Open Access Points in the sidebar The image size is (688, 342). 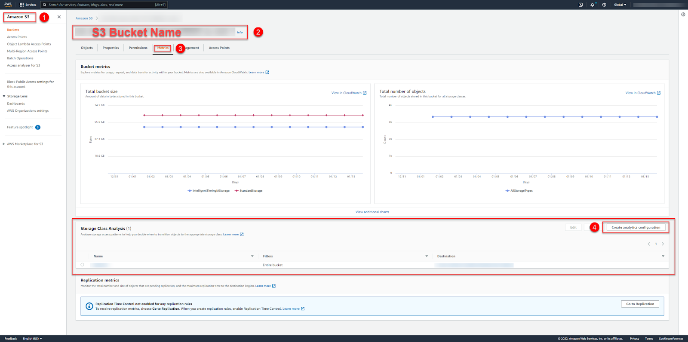pyautogui.click(x=17, y=37)
